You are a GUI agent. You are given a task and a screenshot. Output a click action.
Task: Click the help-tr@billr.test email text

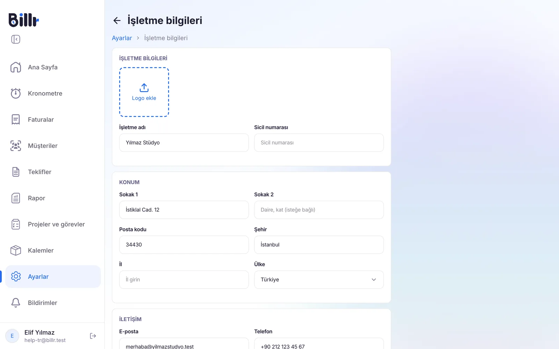[45, 340]
